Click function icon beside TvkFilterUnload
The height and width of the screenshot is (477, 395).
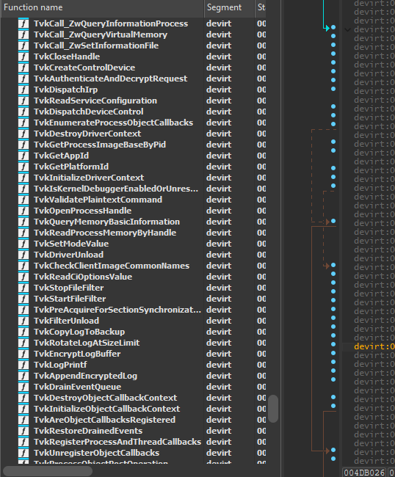coord(23,321)
